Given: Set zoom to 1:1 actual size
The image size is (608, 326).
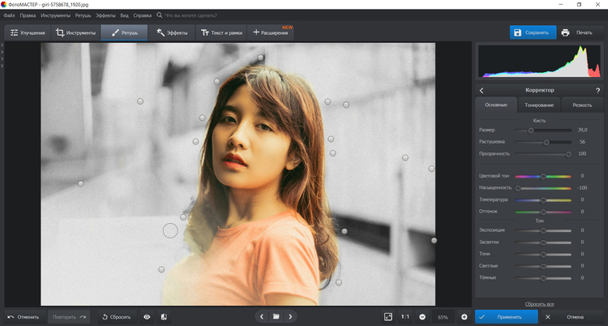Looking at the screenshot, I should (405, 316).
